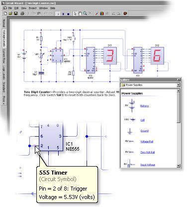The image size is (194, 207).
Task: Select the magnifier zoom tool
Action: [85, 13]
